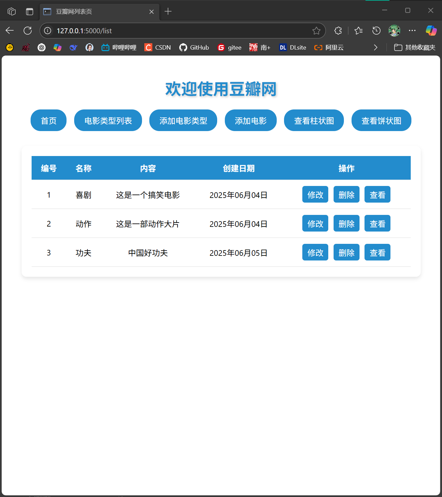Close the 豆瓣网列表页 tab
The height and width of the screenshot is (497, 442).
(x=151, y=12)
